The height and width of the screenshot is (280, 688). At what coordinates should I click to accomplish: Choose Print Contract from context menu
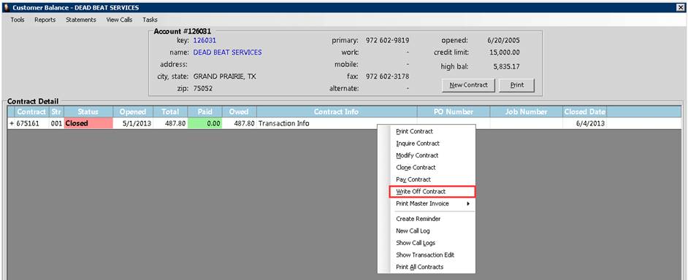(414, 131)
